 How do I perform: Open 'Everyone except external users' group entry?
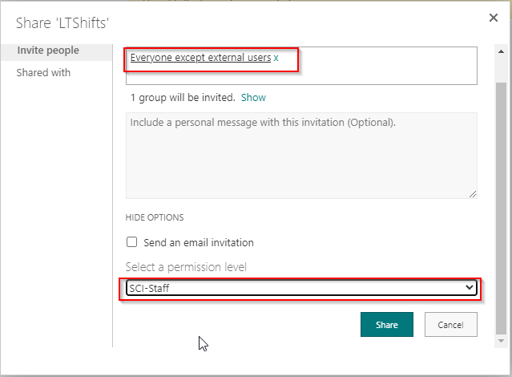pyautogui.click(x=200, y=58)
